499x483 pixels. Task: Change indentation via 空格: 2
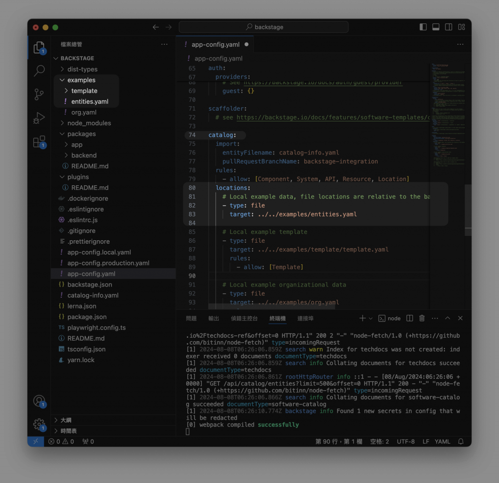tap(379, 441)
